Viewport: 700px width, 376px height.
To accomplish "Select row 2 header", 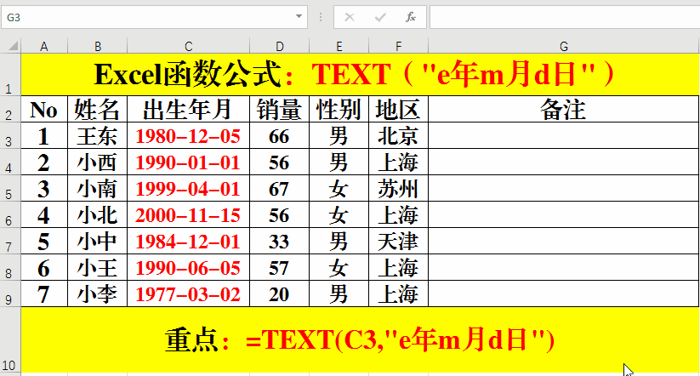I will [10, 109].
